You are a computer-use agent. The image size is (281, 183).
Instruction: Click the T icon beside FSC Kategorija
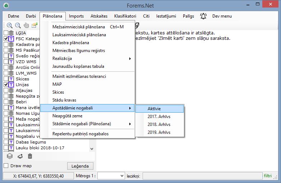pyautogui.click(x=11, y=39)
